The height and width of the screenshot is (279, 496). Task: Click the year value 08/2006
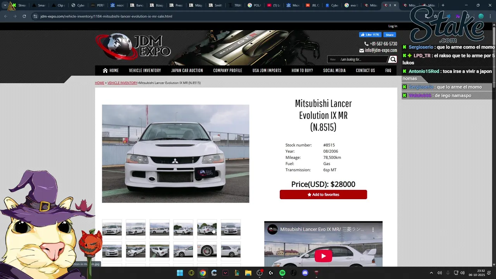331,151
